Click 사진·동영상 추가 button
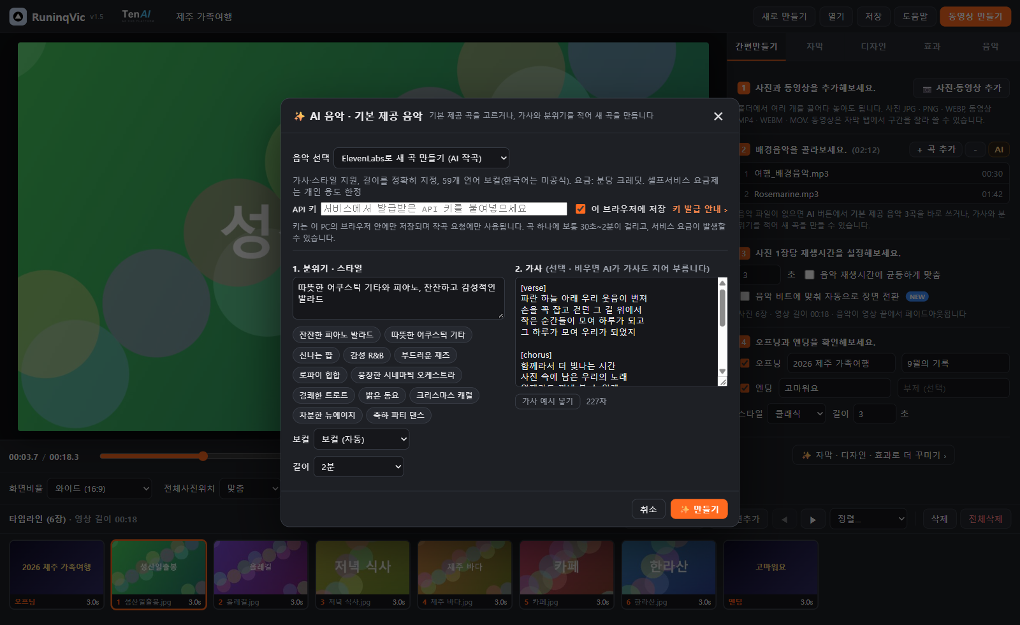This screenshot has height=625, width=1020. tap(961, 88)
